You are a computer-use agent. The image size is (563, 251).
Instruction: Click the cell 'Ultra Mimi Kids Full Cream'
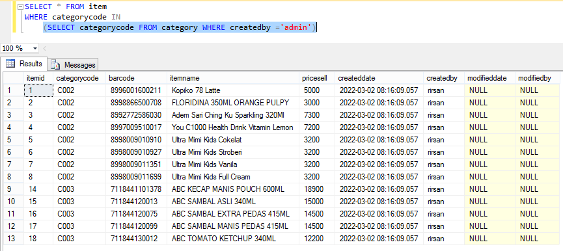coord(234,177)
